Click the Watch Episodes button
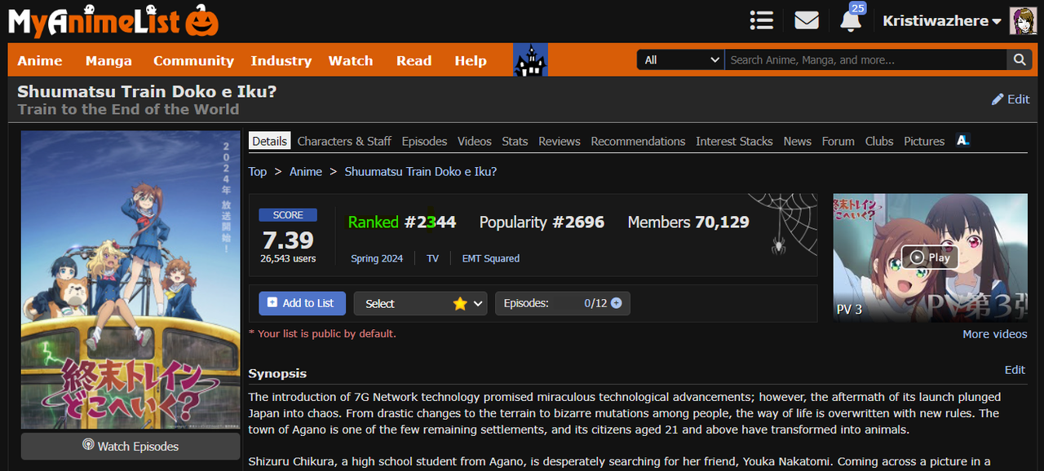Viewport: 1044px width, 471px height. pyautogui.click(x=130, y=446)
